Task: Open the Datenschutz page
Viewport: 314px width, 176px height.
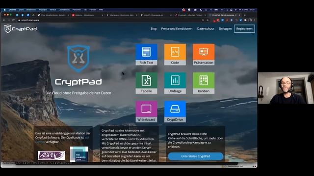Action: [x=206, y=29]
